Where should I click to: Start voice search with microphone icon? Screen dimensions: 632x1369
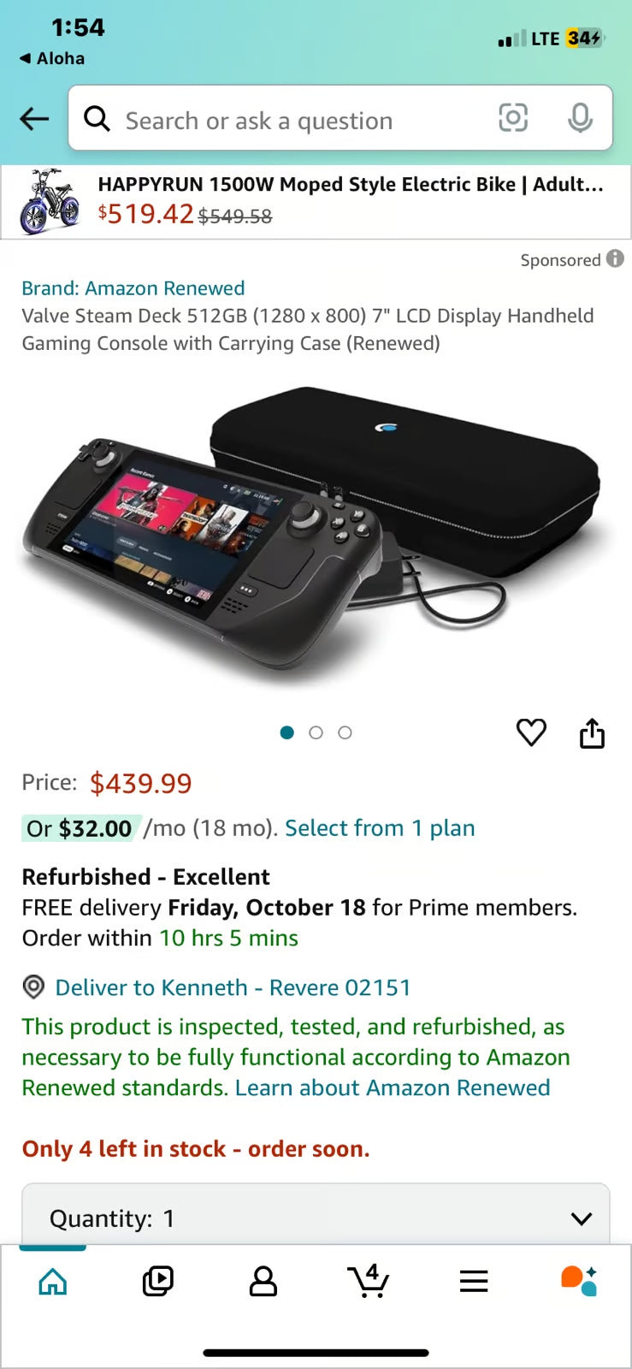[x=580, y=118]
